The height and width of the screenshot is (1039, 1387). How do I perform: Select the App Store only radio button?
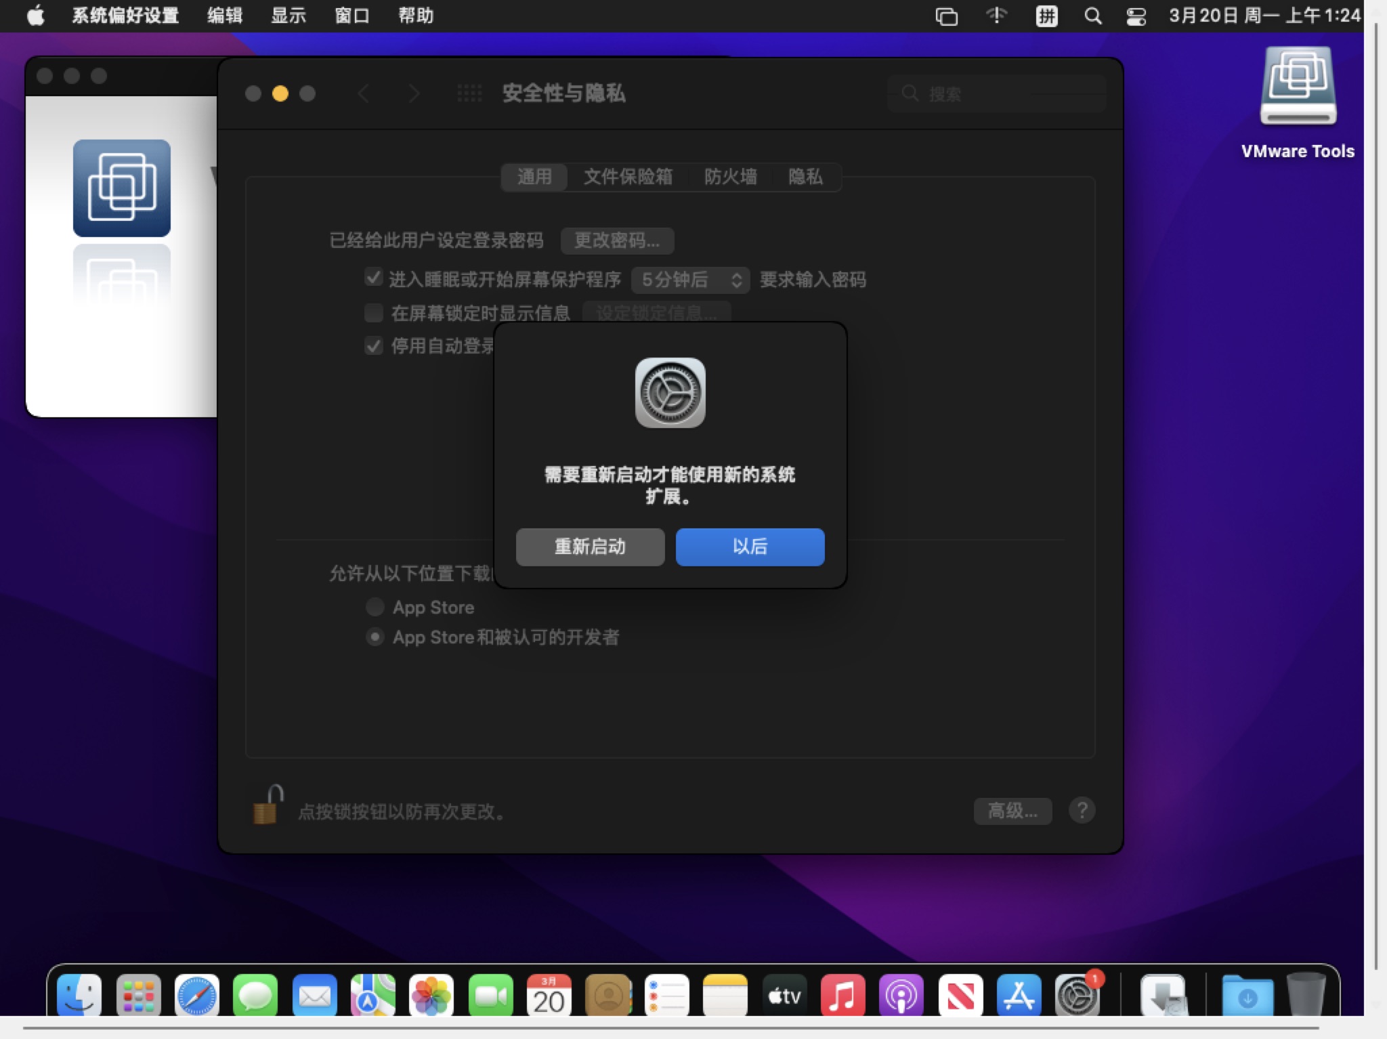[375, 607]
